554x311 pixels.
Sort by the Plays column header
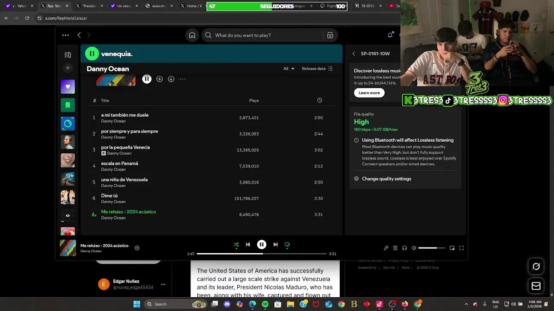point(254,101)
